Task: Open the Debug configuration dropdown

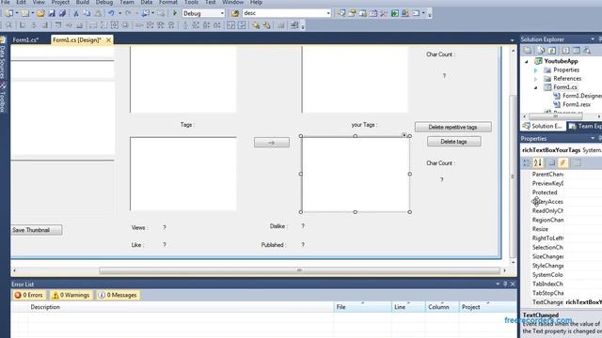Action: (222, 13)
